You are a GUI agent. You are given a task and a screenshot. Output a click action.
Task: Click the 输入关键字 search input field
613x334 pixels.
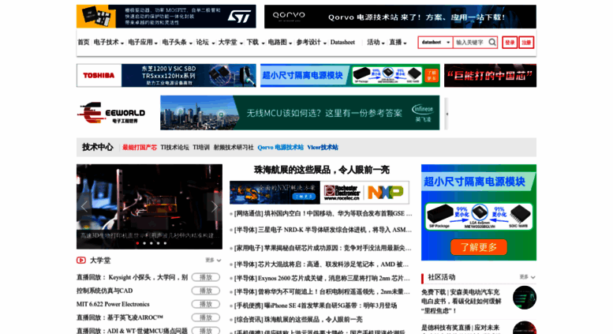click(470, 42)
